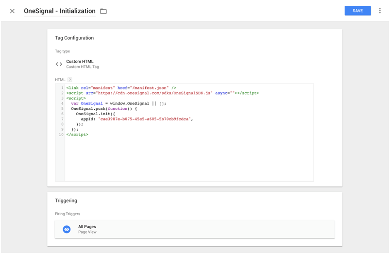Click the HTML help question mark icon
Screen dimensions: 390x254
pos(69,80)
